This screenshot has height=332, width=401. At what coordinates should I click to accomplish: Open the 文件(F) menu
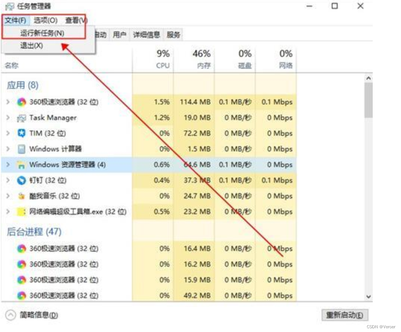[x=15, y=20]
